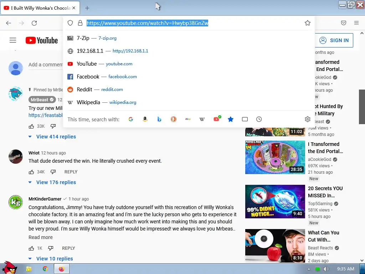Open the 11:02 video thumbnail
This screenshot has width=365, height=274.
(275, 132)
